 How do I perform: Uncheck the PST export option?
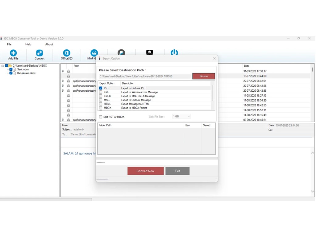101,88
